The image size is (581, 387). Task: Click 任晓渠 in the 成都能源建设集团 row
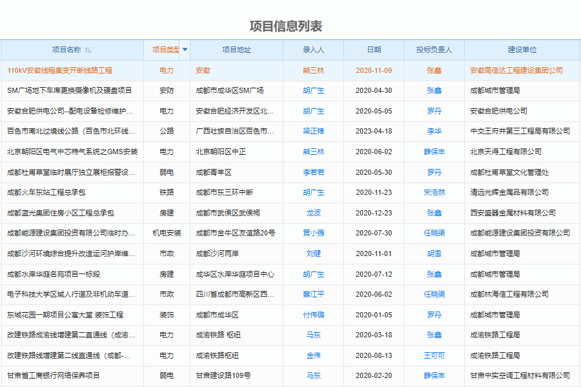[434, 233]
